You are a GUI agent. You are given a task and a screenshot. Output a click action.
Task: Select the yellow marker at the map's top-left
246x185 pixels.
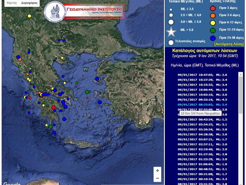[x=30, y=16]
